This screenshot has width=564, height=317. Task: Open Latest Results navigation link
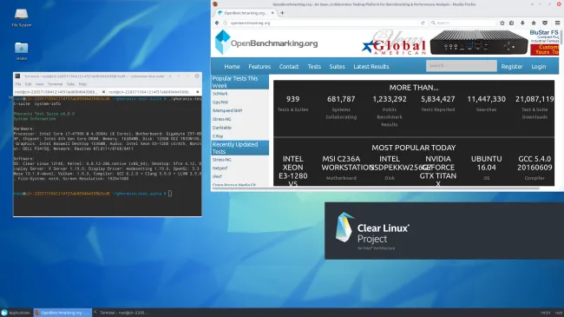tap(371, 67)
